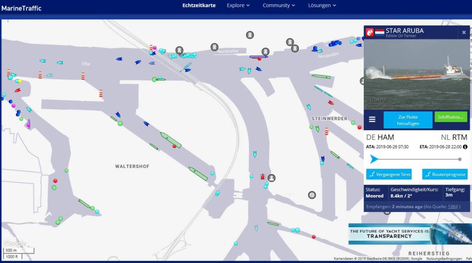This screenshot has height=263, width=472.
Task: Close the STAR ARUBA vessel panel
Action: coord(464,32)
